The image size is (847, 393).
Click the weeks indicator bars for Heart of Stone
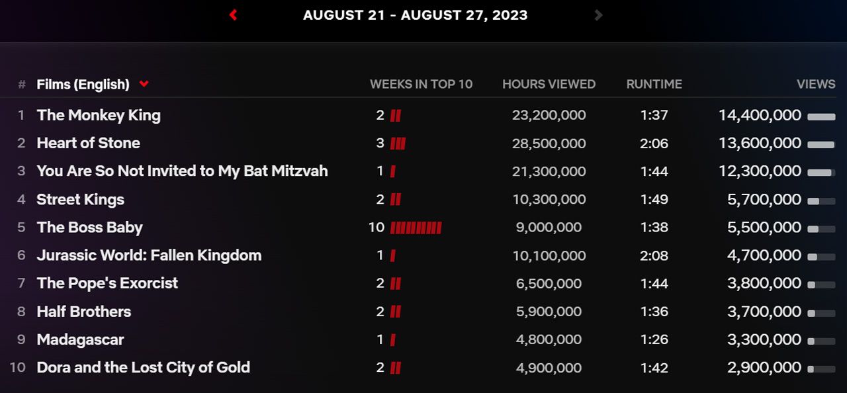point(398,144)
